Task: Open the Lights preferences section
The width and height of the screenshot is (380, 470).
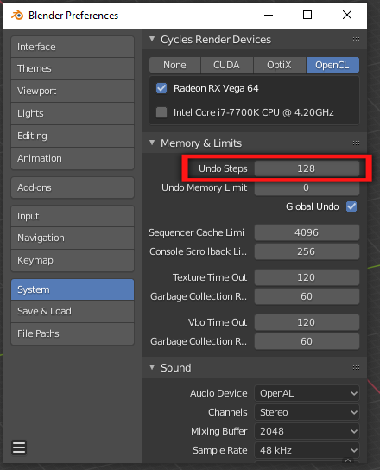Action: tap(73, 113)
